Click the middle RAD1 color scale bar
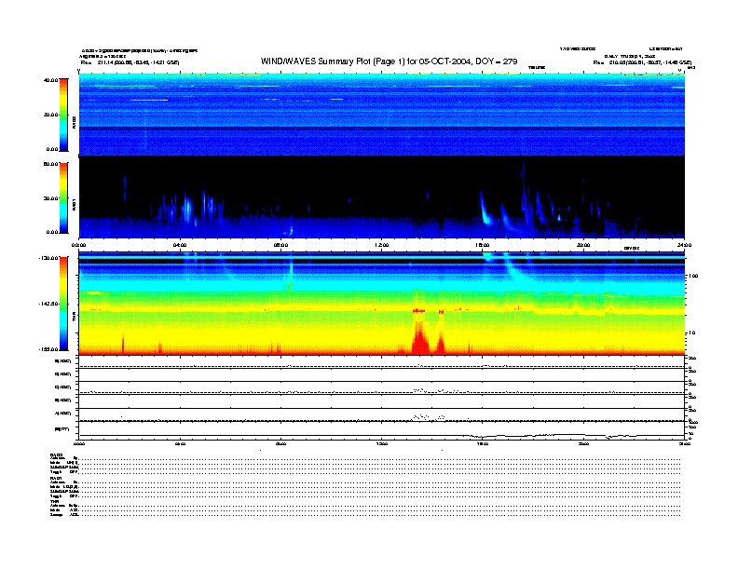The image size is (738, 570). [x=64, y=197]
